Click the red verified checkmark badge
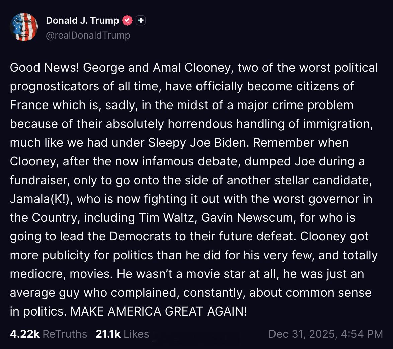 127,20
